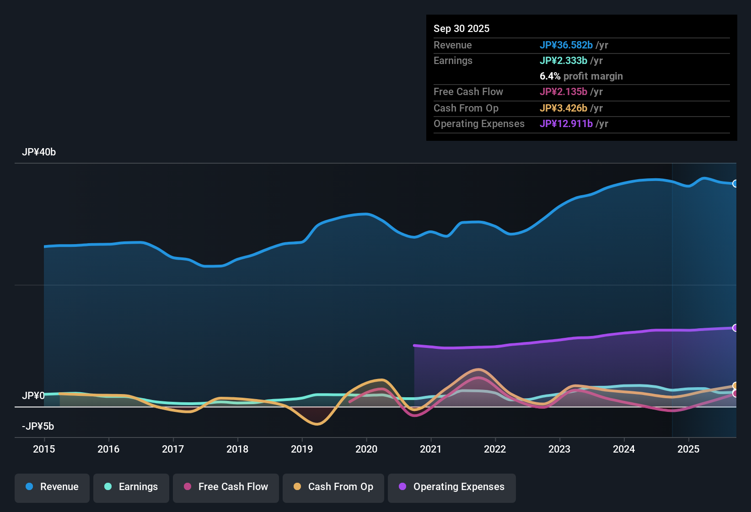The height and width of the screenshot is (512, 751).
Task: Click the orange Cash From Op legend dot
Action: (x=297, y=487)
